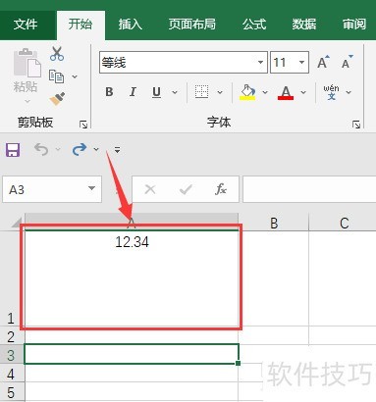Decrease font size with smaller A

pyautogui.click(x=347, y=62)
